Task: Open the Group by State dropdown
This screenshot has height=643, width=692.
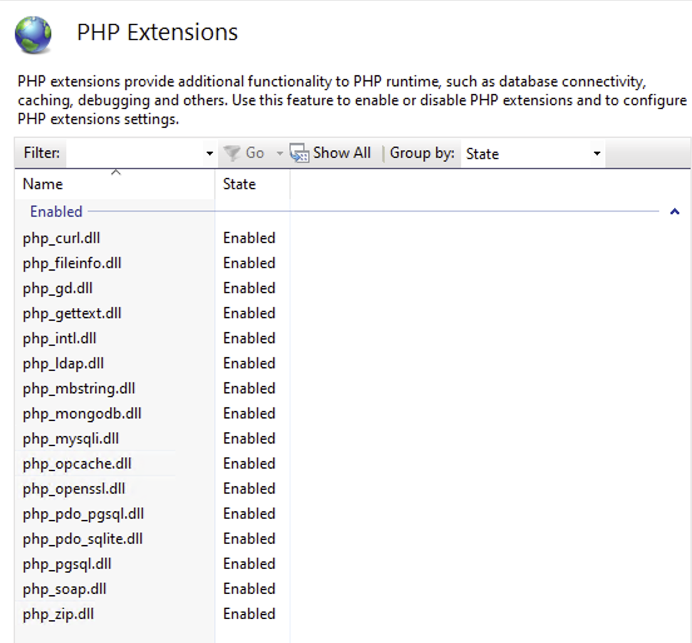Action: 597,154
